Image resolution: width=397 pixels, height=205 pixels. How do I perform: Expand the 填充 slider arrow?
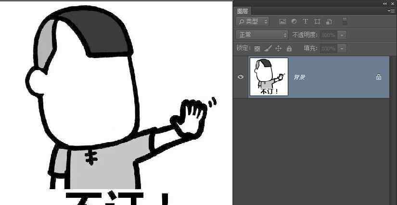pyautogui.click(x=342, y=48)
